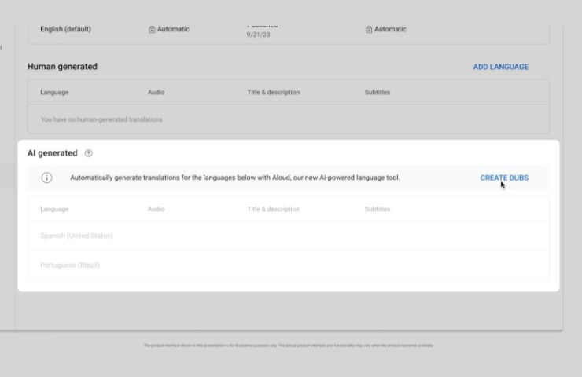Select the Spanish (United States) row
The width and height of the screenshot is (582, 377).
(76, 236)
